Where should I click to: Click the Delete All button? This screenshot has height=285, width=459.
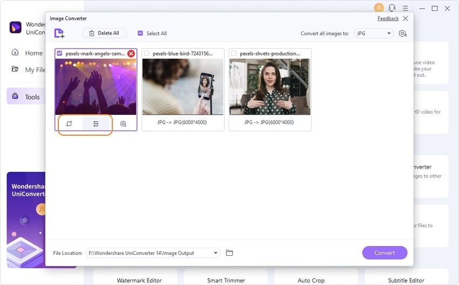coord(105,33)
